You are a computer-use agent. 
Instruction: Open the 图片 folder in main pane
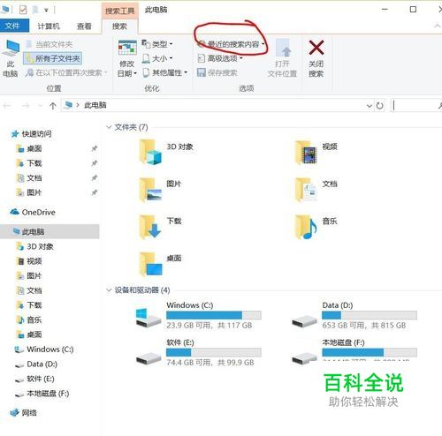tap(150, 189)
